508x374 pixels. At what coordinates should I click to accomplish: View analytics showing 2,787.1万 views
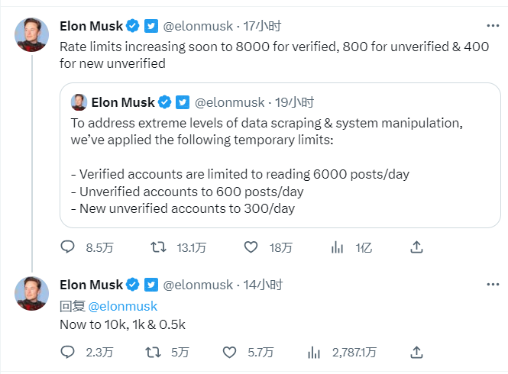[x=313, y=352]
